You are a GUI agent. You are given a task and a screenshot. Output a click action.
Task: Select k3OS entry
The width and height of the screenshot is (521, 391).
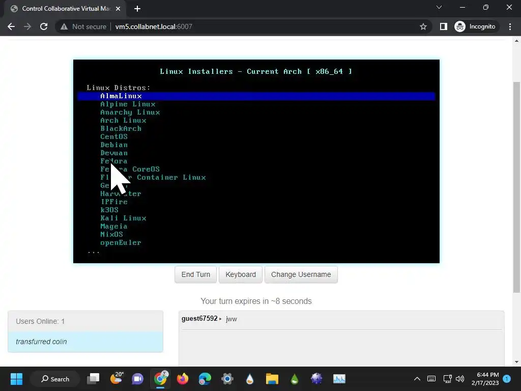tap(109, 210)
